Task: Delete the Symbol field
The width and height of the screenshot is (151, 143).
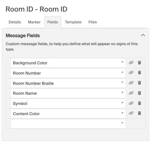Action: click(x=139, y=103)
